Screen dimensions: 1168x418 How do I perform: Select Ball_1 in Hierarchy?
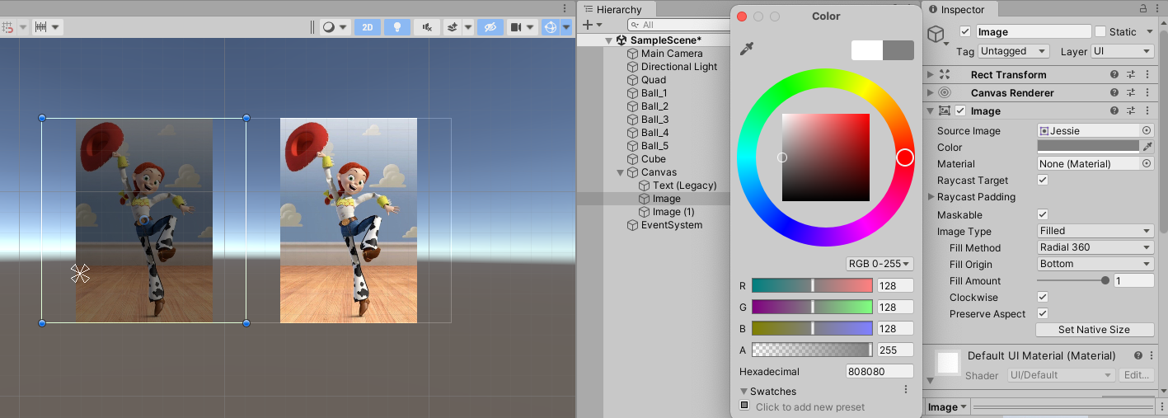654,93
